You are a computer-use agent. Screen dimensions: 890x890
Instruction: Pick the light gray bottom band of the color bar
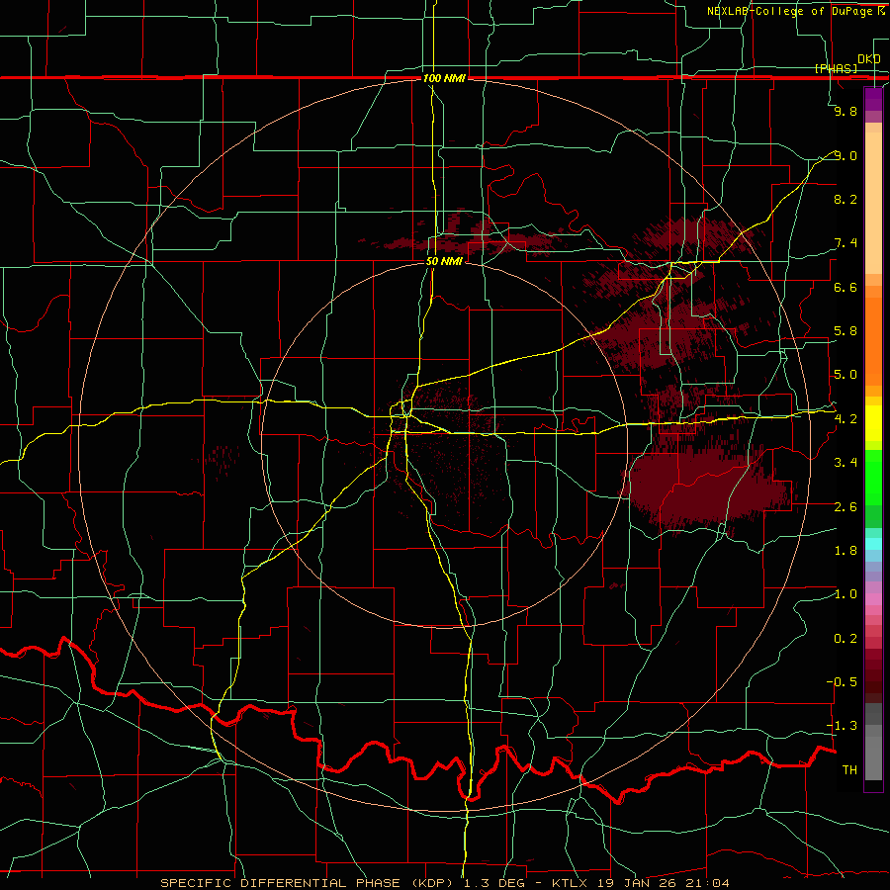tap(873, 760)
